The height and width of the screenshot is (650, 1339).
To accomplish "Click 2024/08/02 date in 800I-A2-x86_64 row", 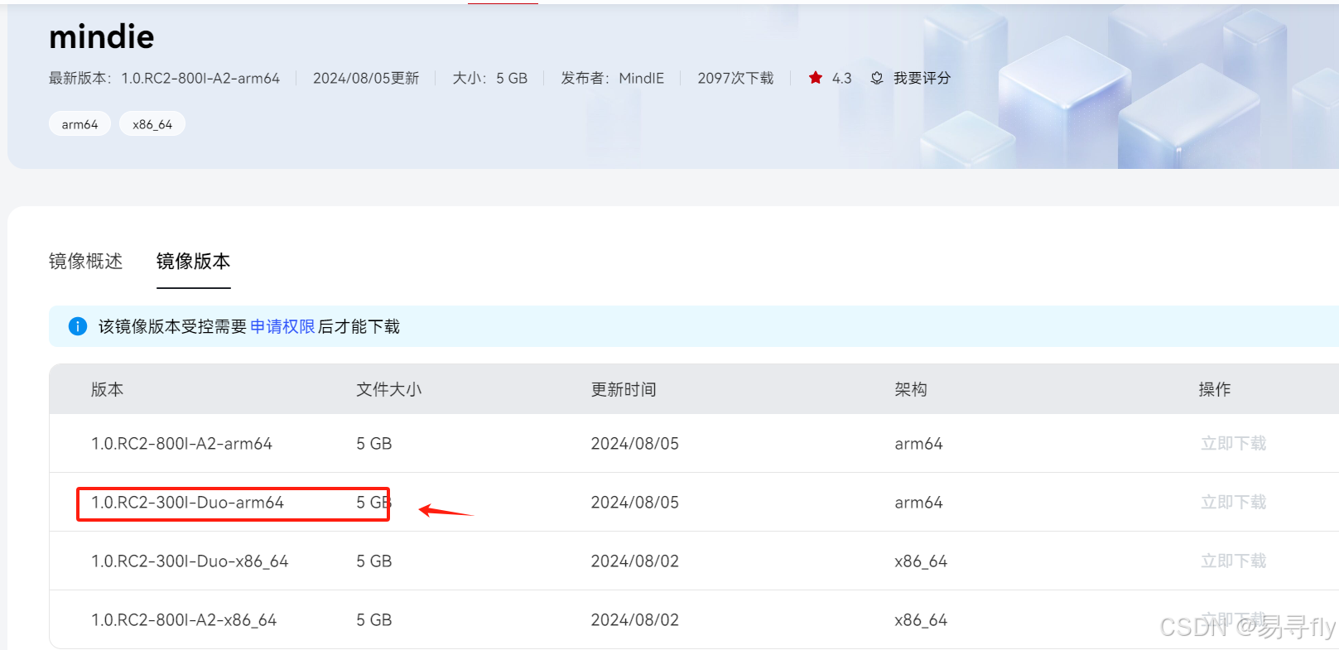I will [635, 620].
